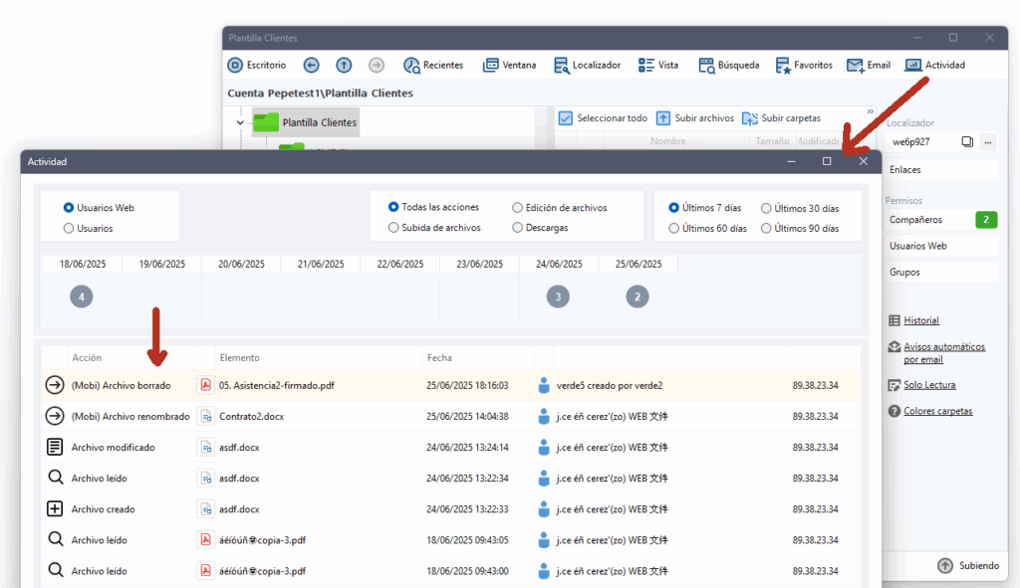The width and height of the screenshot is (1020, 588).
Task: Open Búsqueda in the toolbar
Action: 728,65
